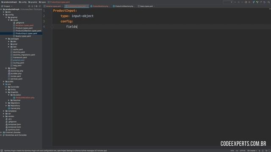Expand the bin folder arrow
This screenshot has width=271, height=152.
pos(4,12)
